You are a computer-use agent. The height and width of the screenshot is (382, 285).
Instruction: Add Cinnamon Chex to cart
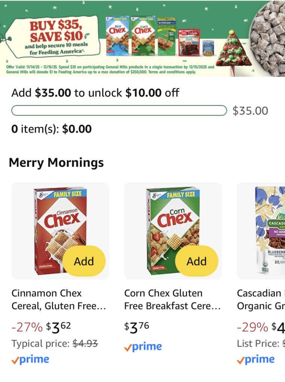pyautogui.click(x=84, y=261)
